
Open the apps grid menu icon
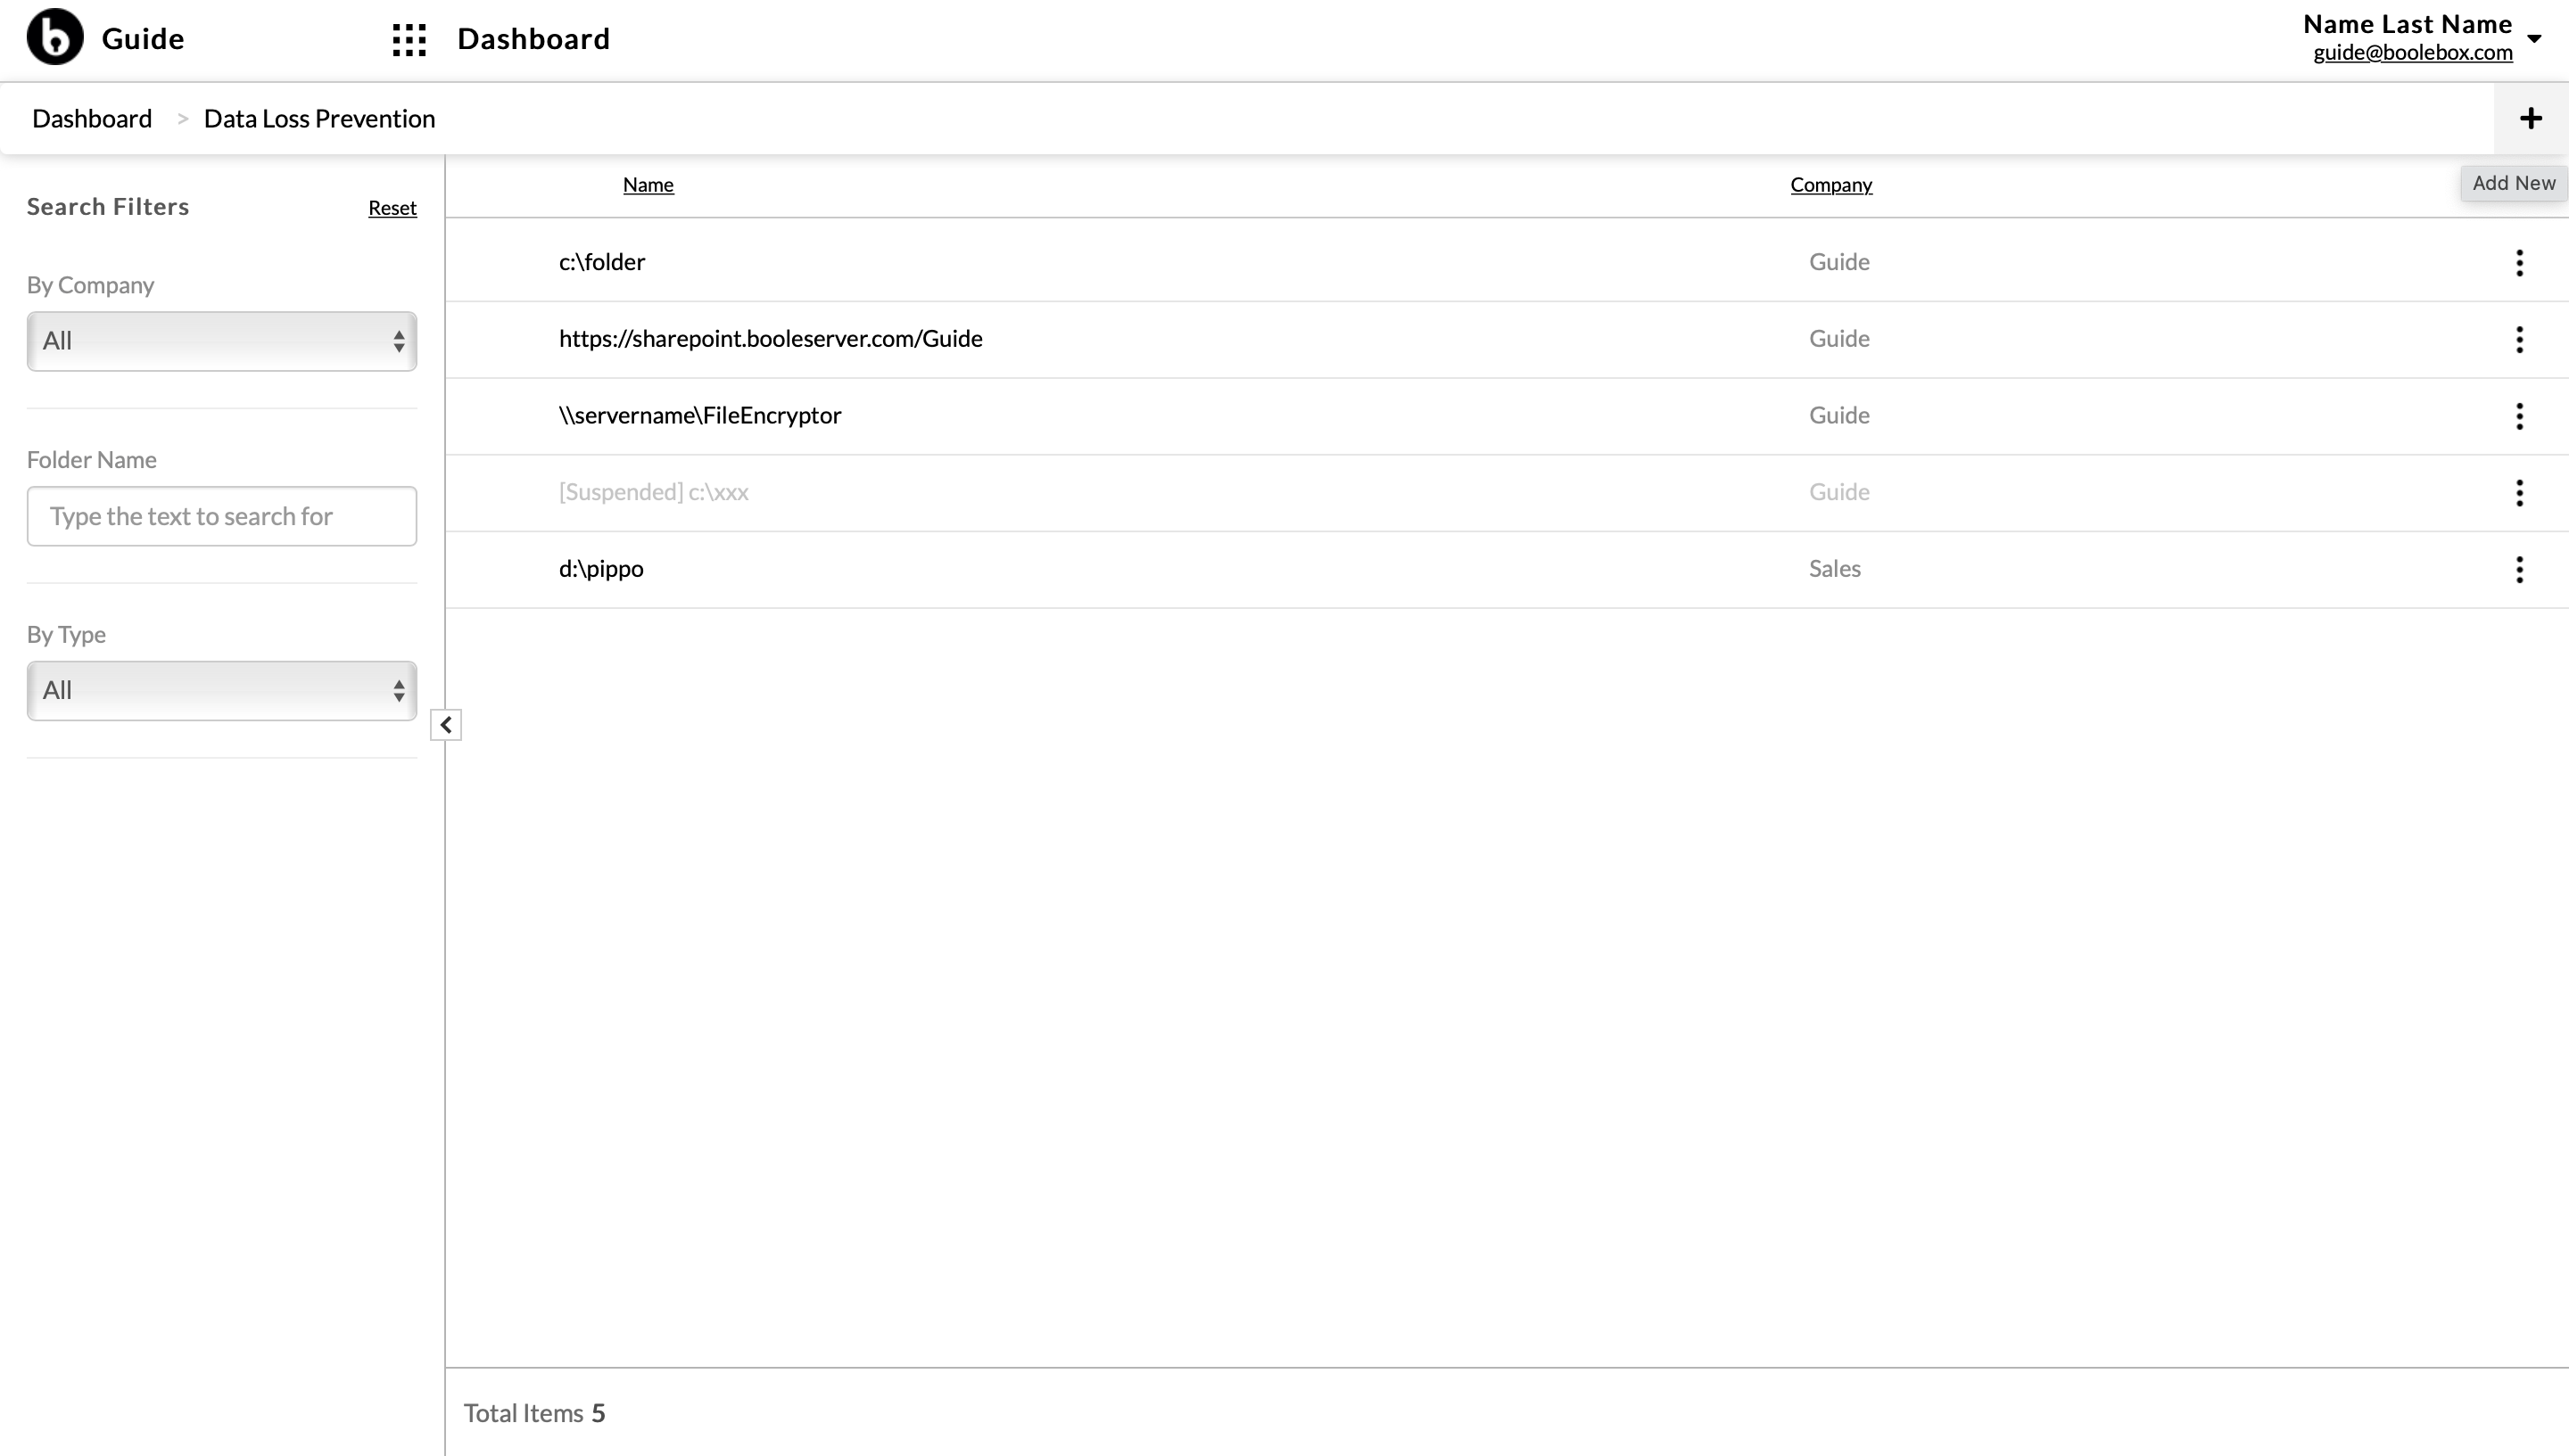click(409, 39)
